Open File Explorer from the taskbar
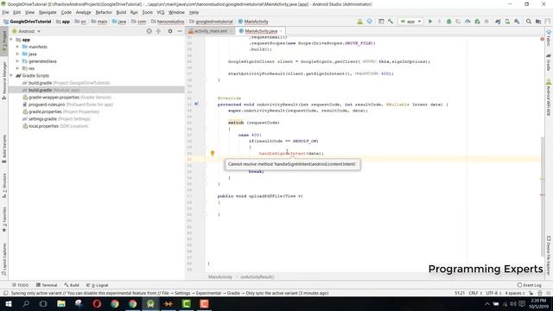 coord(61,303)
